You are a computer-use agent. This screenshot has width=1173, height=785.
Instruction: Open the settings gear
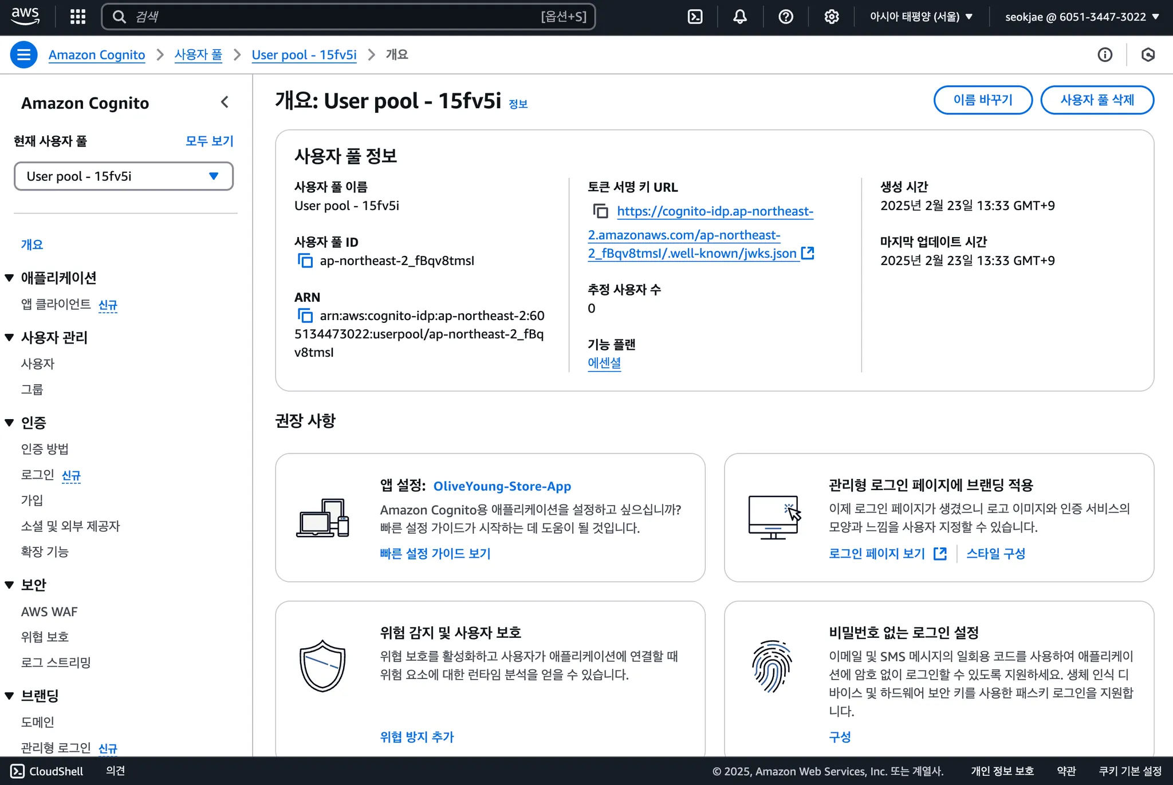[832, 17]
